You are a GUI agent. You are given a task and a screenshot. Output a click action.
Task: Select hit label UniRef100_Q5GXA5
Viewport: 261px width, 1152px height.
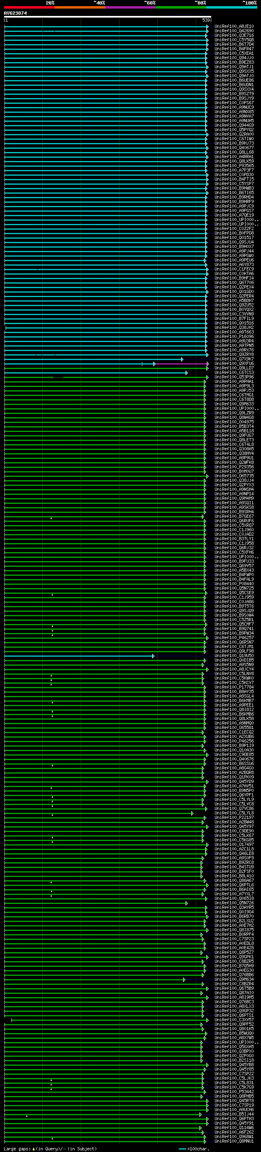coord(234,1047)
